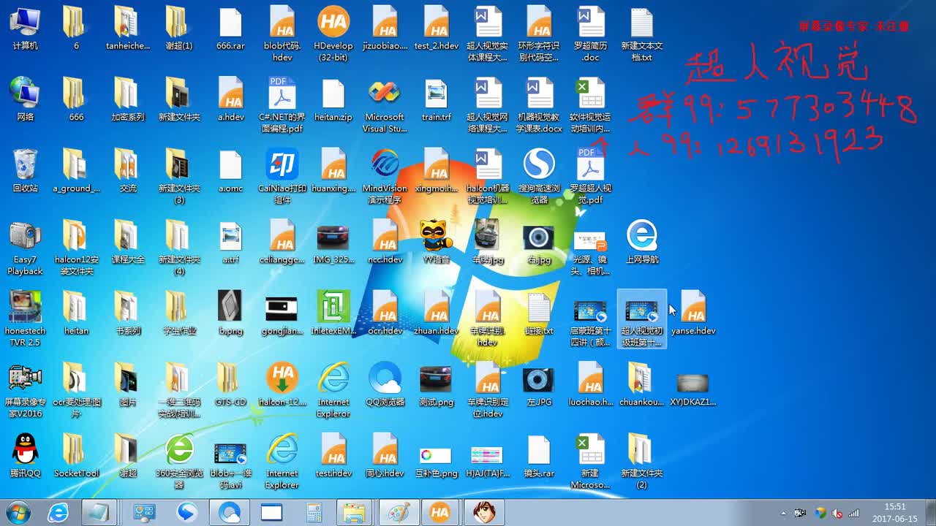Open the C#.NET的界面编程.pdf file

[x=282, y=106]
